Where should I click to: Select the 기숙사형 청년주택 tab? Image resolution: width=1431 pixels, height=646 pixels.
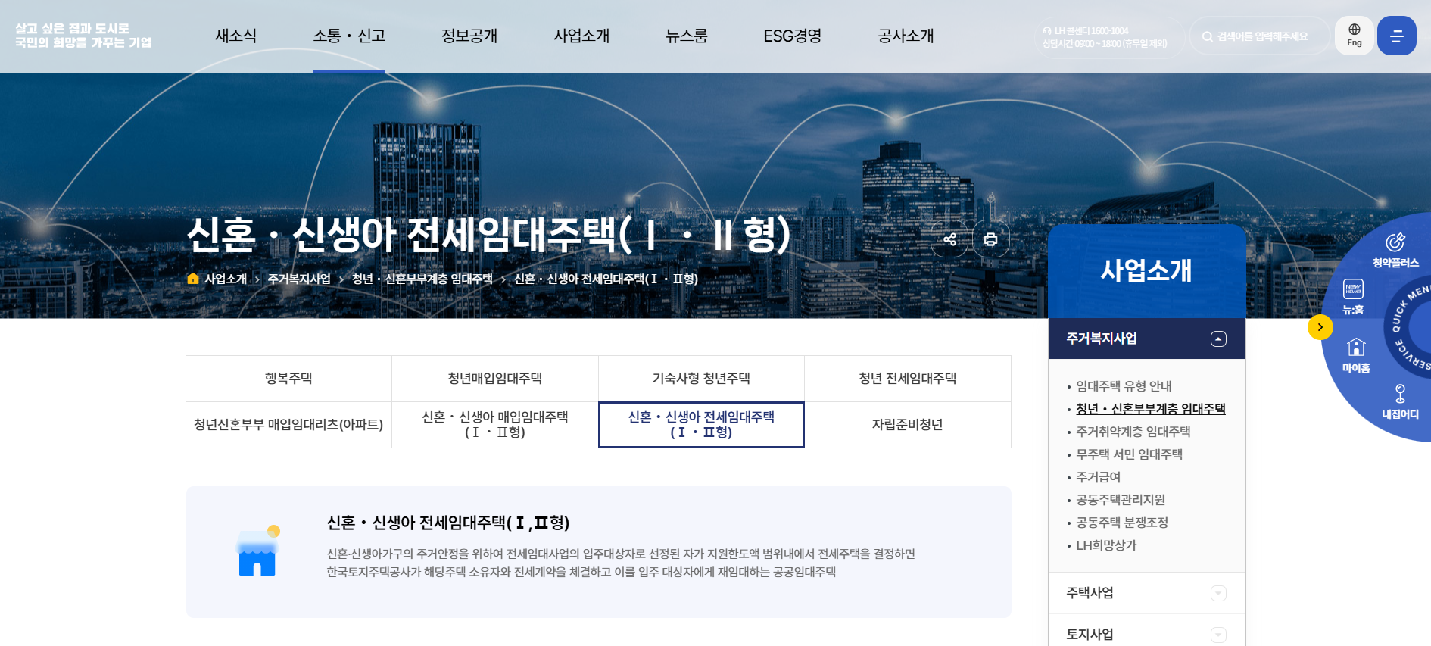click(x=701, y=379)
